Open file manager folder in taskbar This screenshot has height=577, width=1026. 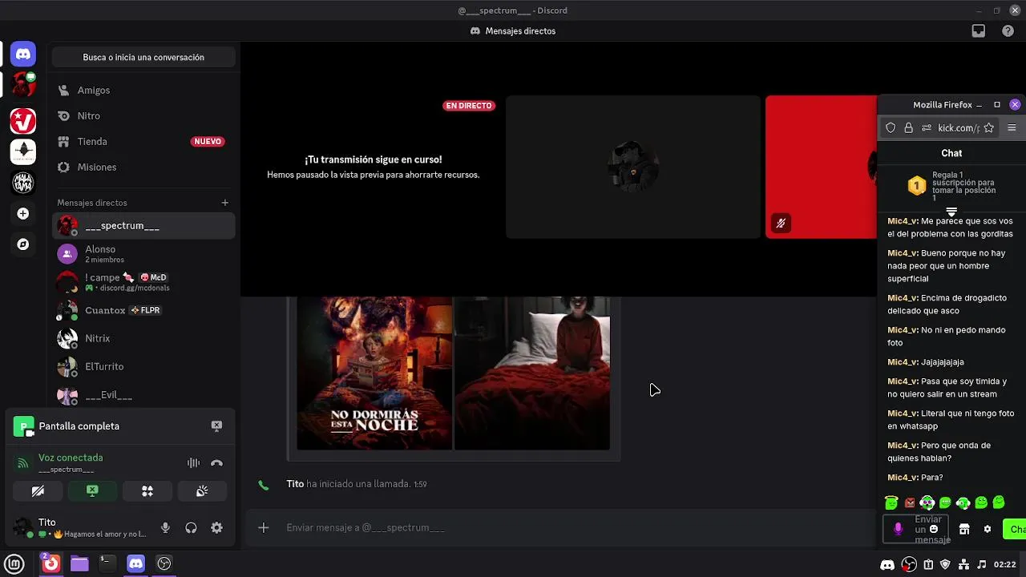click(x=79, y=563)
